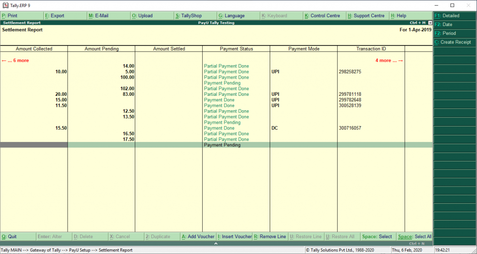Viewport: 477px width, 254px height.
Task: Open the Print menu
Action: (x=22, y=16)
